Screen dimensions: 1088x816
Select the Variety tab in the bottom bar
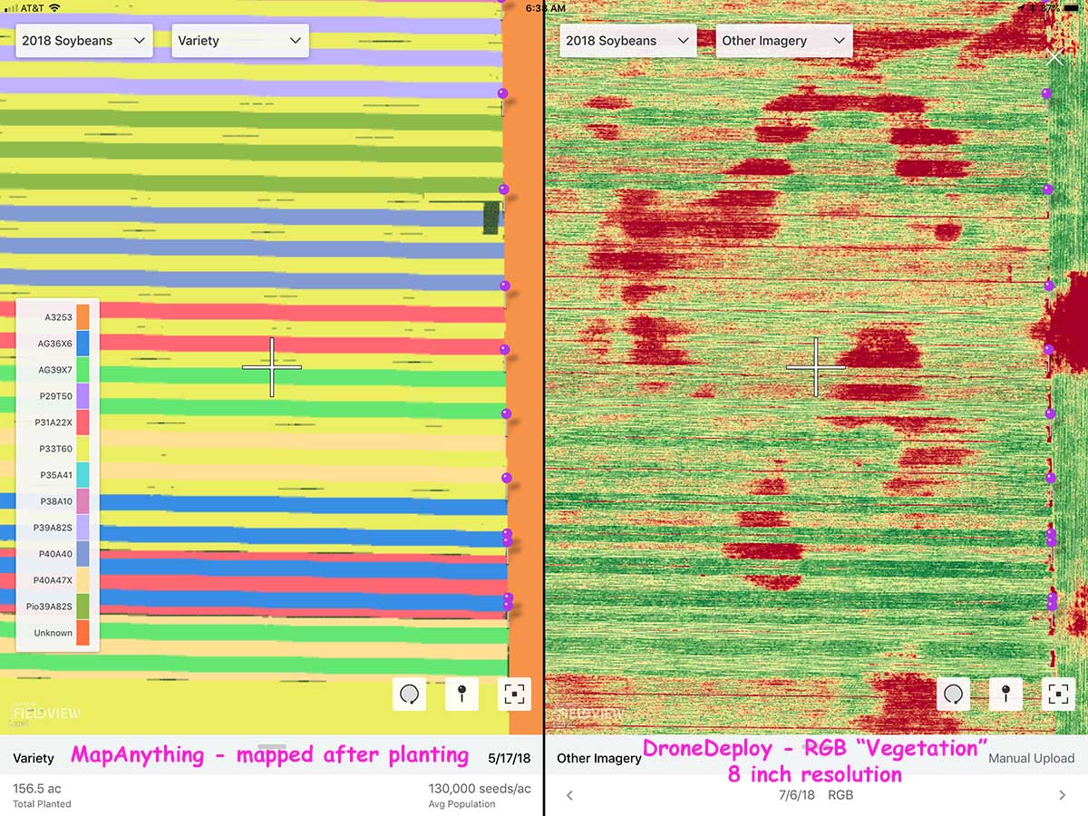point(34,758)
